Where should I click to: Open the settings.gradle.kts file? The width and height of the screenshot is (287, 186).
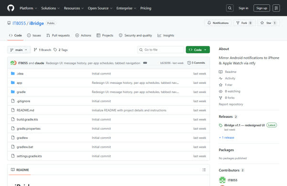click(x=29, y=156)
